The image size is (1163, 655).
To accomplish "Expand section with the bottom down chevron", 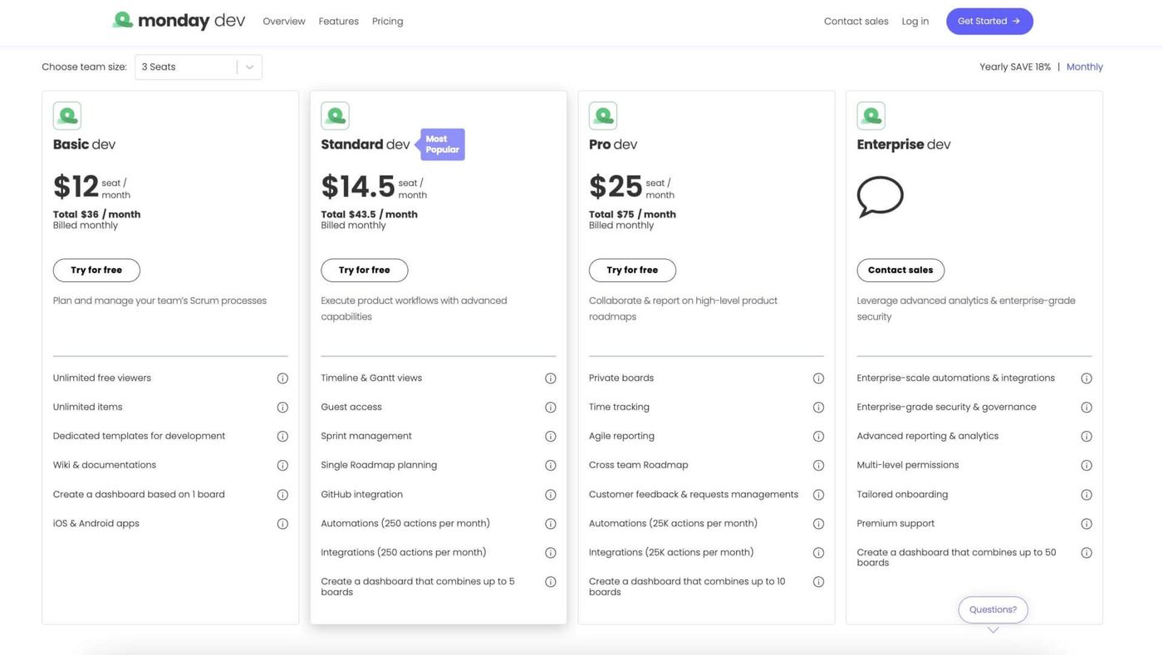I will pos(993,630).
